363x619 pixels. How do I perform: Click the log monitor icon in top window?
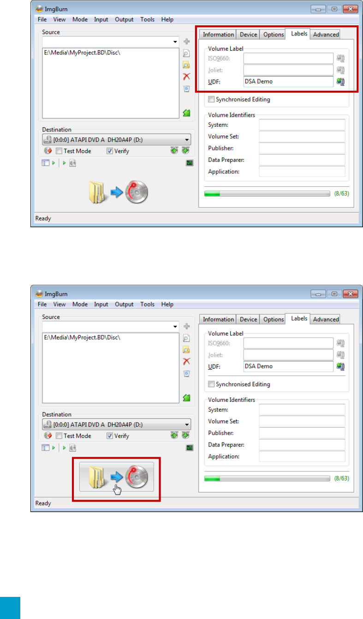click(x=190, y=163)
